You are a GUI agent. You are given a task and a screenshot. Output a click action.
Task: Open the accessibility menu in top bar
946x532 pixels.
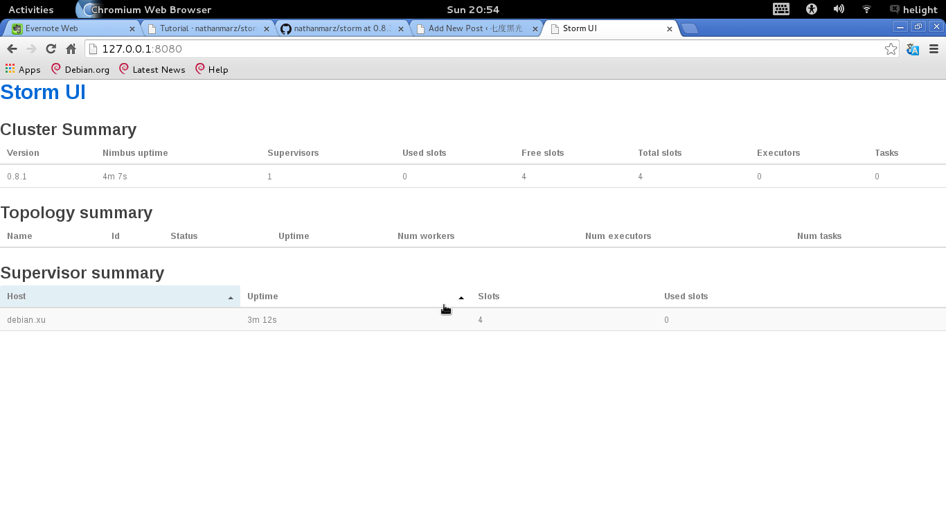pyautogui.click(x=812, y=10)
